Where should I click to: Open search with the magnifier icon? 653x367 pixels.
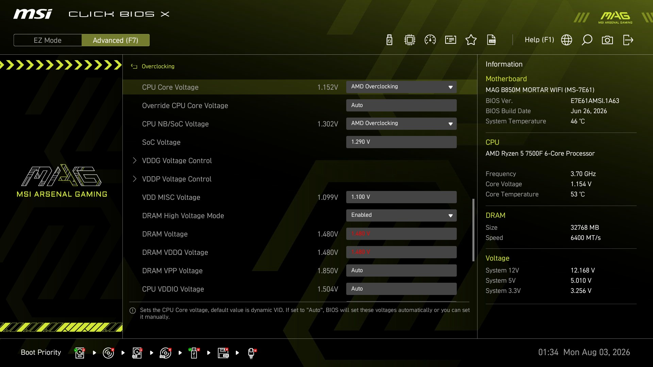coord(587,40)
